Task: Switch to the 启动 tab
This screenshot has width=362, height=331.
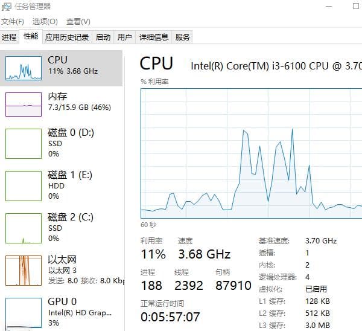Action: (x=103, y=37)
